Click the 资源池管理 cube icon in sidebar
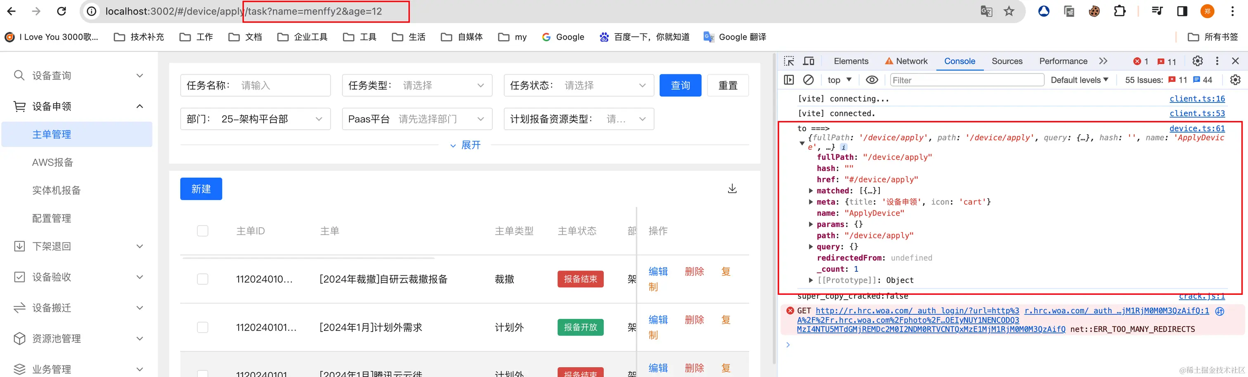The image size is (1248, 377). (19, 339)
